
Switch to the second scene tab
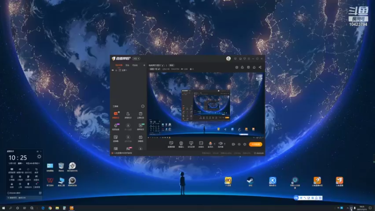tap(127, 65)
